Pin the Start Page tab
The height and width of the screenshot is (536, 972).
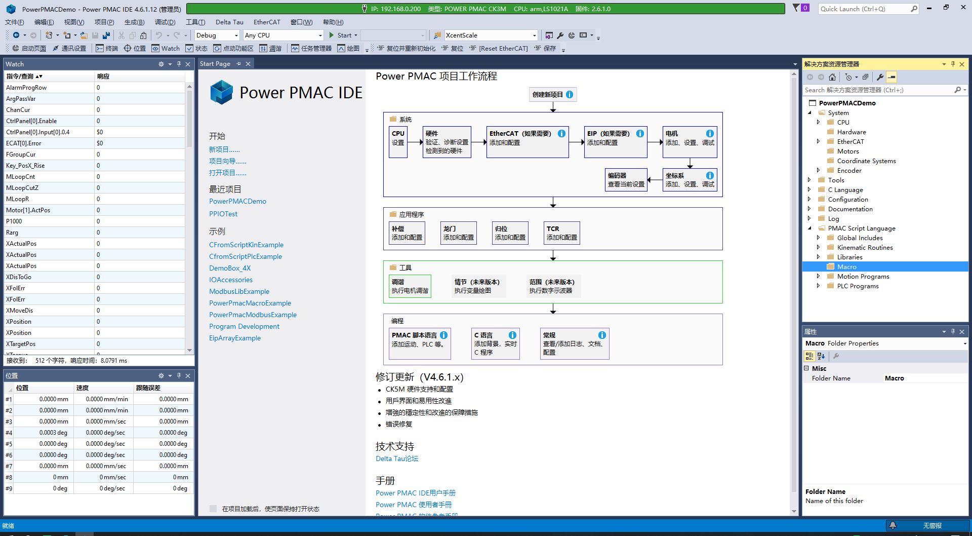pos(238,63)
